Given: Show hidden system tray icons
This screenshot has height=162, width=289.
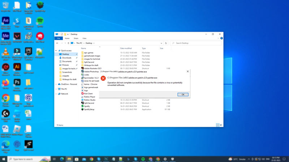Looking at the screenshot, I should [x=249, y=159].
